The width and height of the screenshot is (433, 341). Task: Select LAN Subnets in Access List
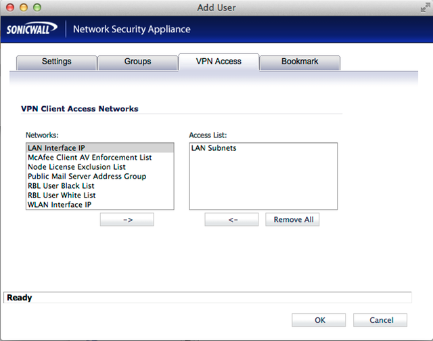263,148
